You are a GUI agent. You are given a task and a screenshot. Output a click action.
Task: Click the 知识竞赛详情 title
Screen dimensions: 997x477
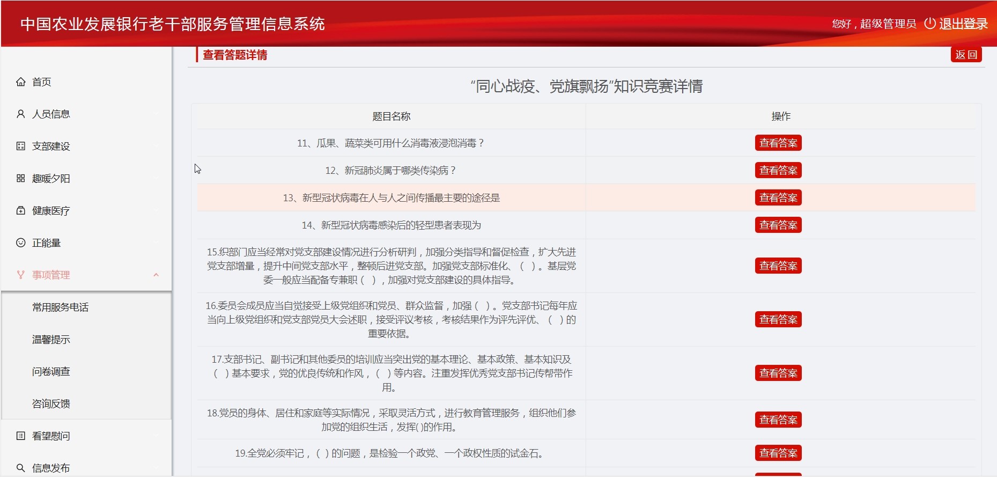coord(587,86)
